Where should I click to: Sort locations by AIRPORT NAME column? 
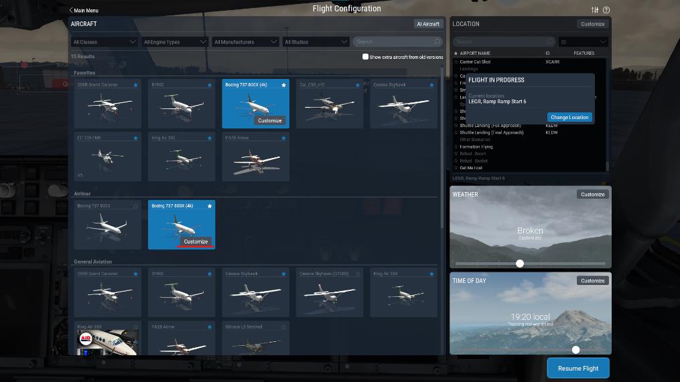[x=475, y=54]
